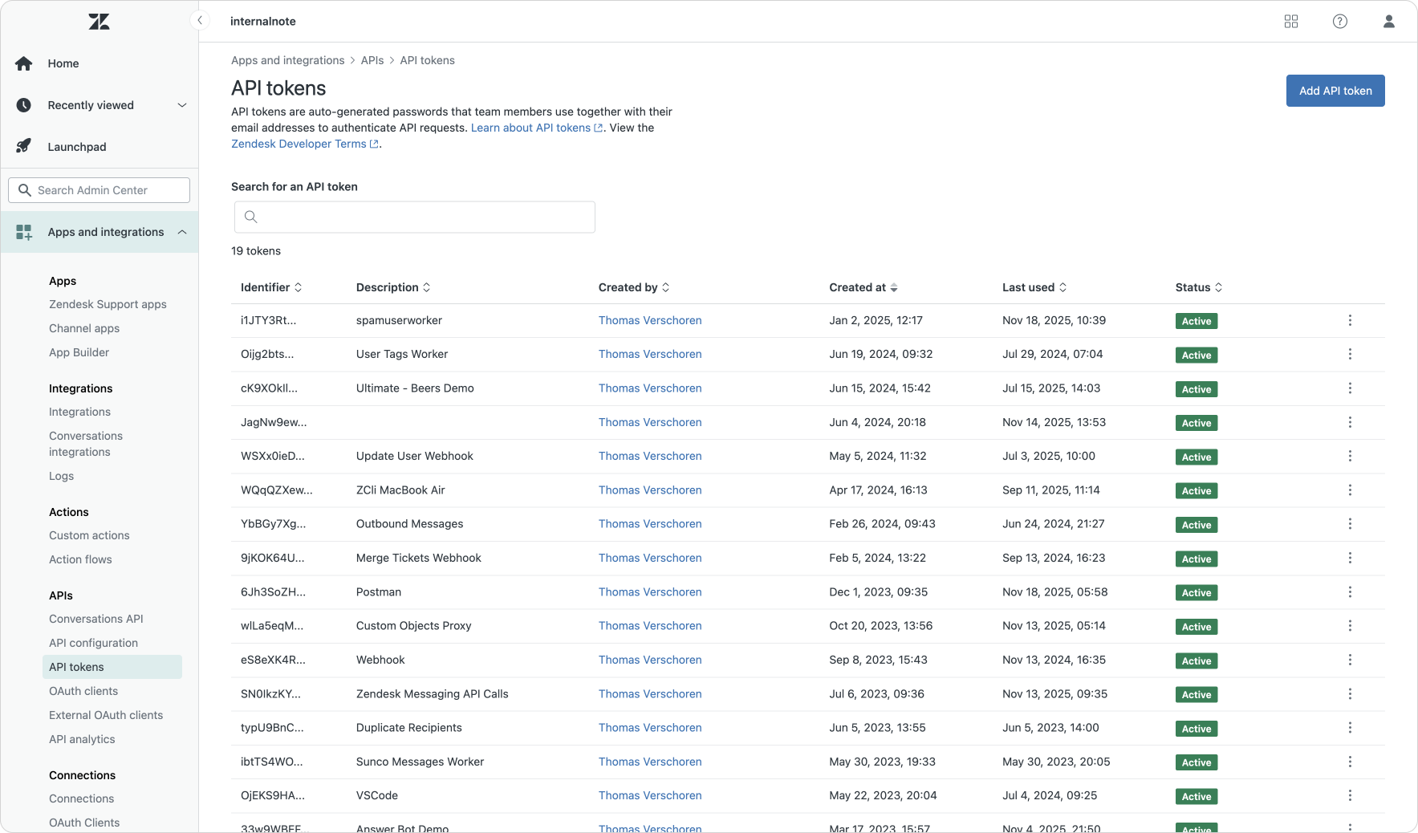1418x833 pixels.
Task: Open API configuration in the sidebar
Action: pyautogui.click(x=93, y=643)
